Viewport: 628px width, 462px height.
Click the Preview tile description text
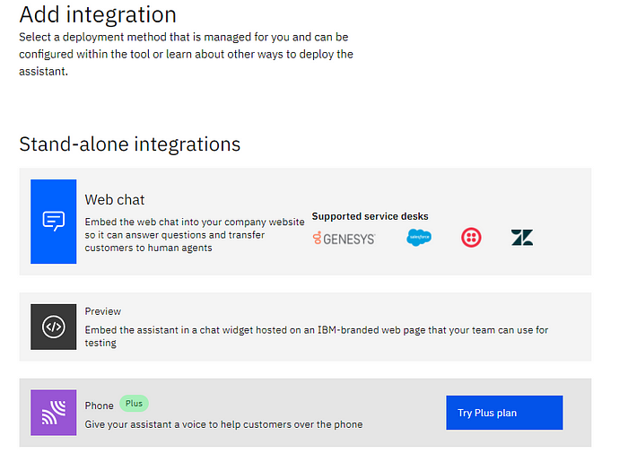tap(316, 336)
